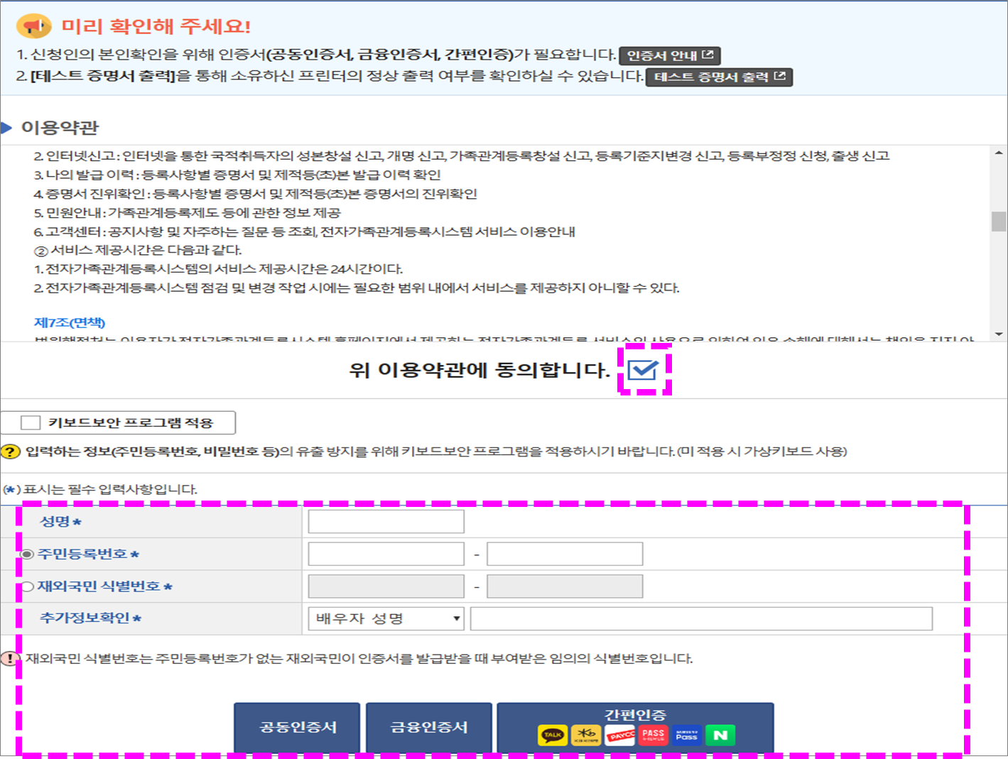The height and width of the screenshot is (759, 1008).
Task: Select the Naver authentication icon
Action: click(x=720, y=735)
